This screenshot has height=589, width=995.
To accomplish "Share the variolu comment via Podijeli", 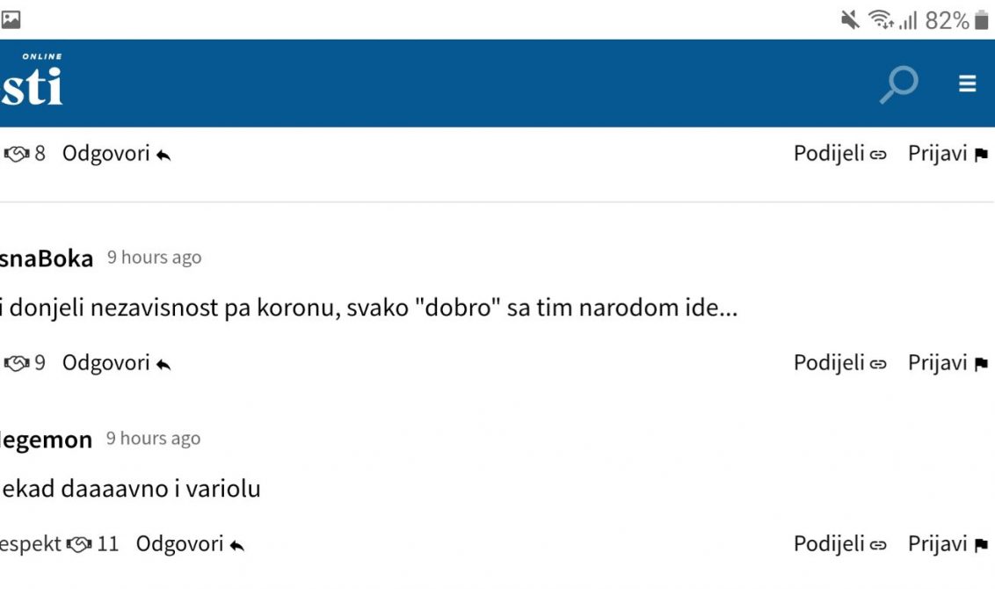I will tap(840, 544).
